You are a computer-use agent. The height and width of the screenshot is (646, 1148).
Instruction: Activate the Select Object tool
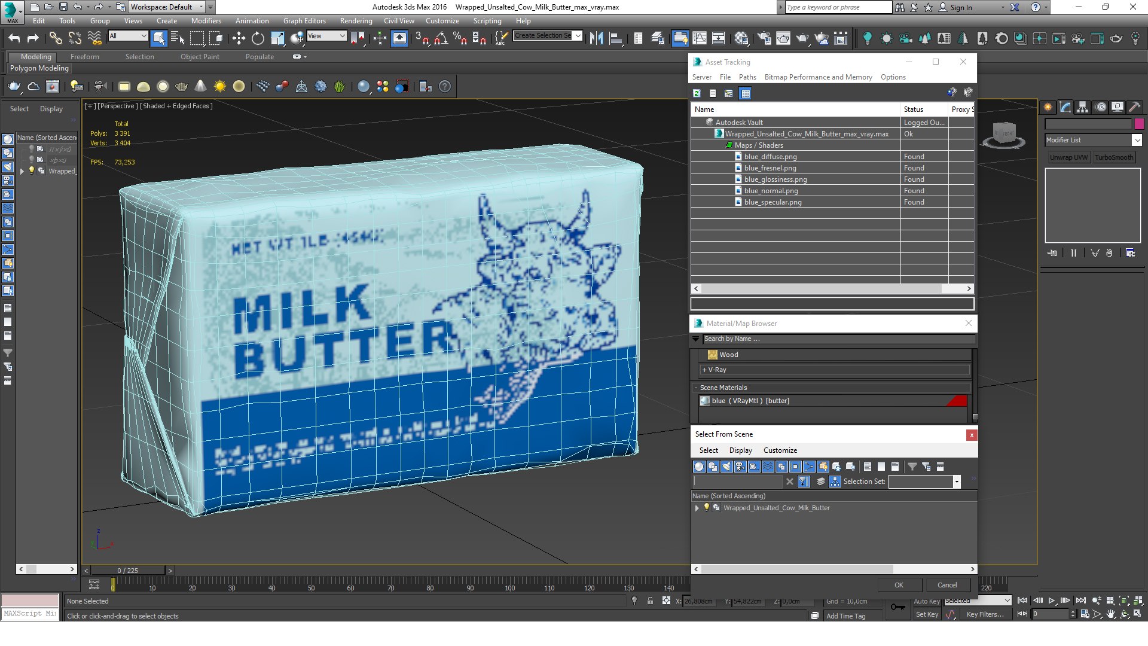click(158, 38)
